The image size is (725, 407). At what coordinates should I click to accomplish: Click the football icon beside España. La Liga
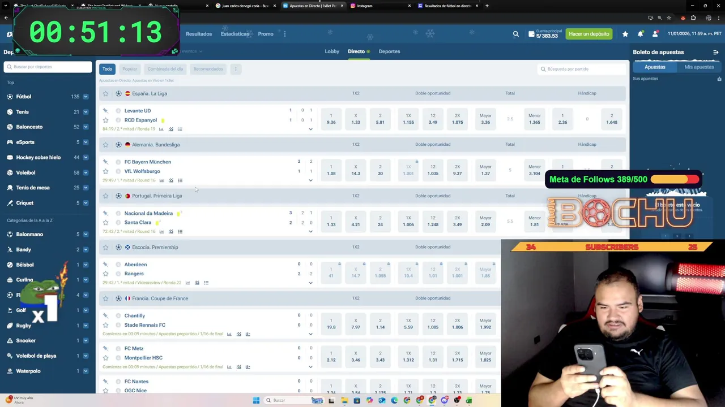tap(118, 93)
